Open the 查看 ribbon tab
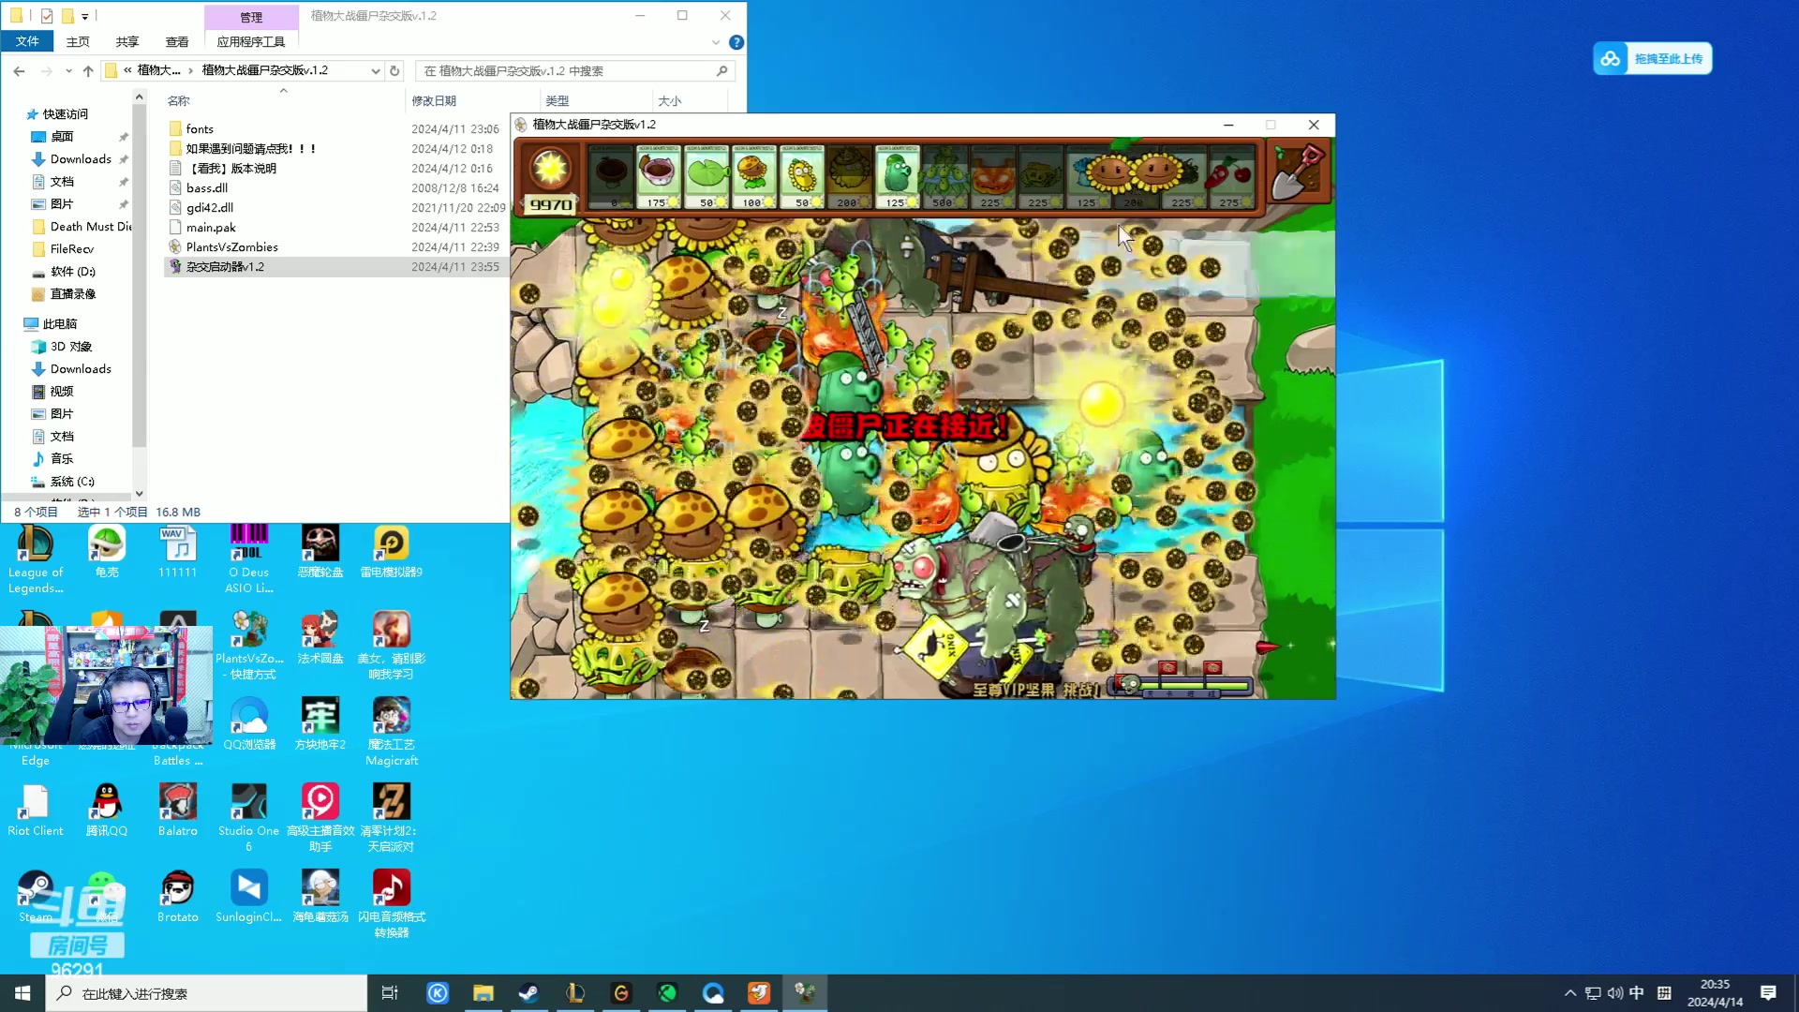 pyautogui.click(x=176, y=42)
